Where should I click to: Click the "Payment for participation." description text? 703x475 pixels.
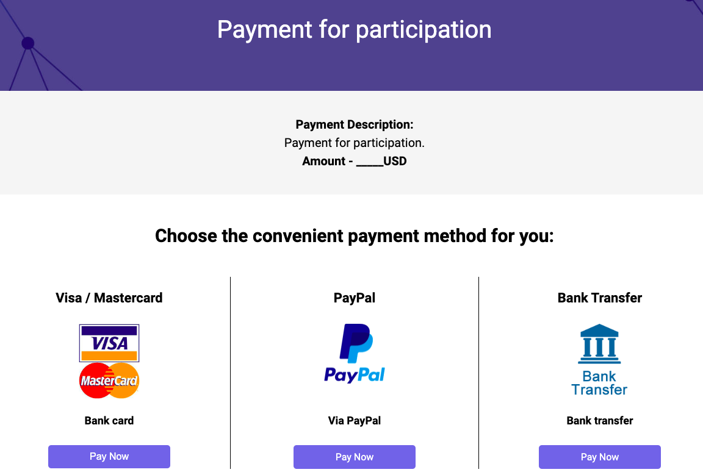[x=355, y=143]
